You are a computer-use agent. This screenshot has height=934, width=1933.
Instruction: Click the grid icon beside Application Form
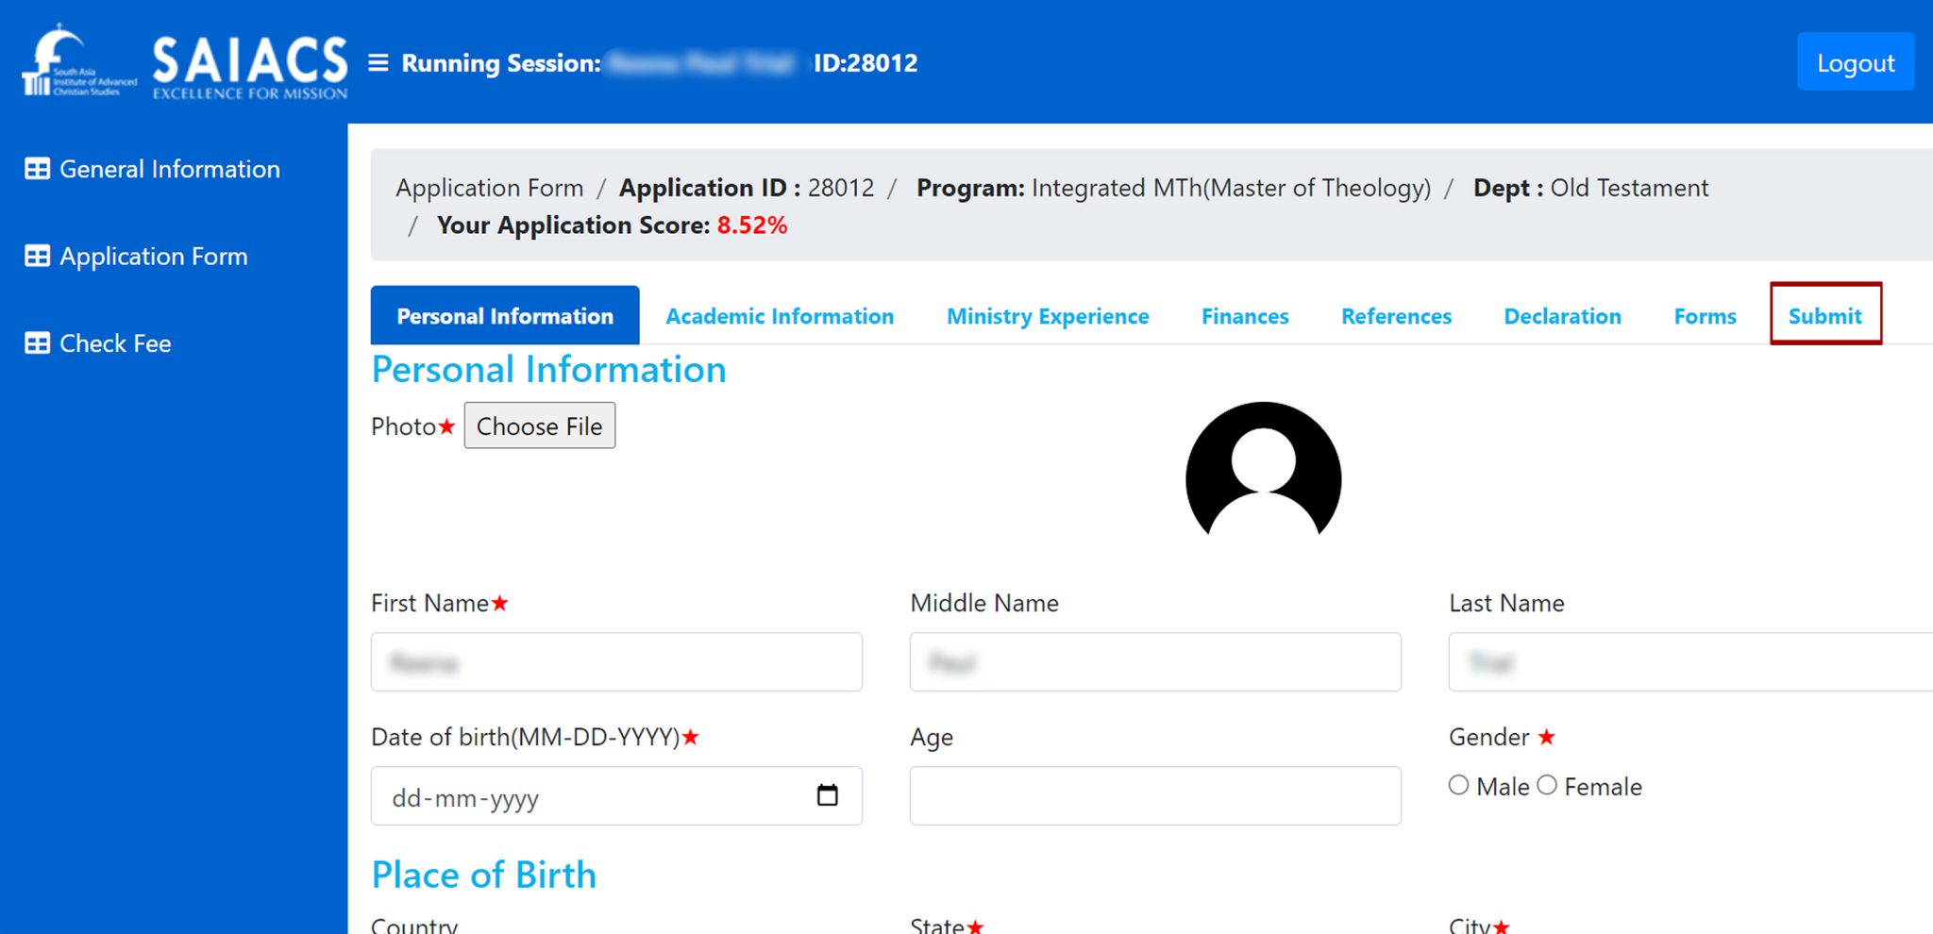[x=37, y=256]
